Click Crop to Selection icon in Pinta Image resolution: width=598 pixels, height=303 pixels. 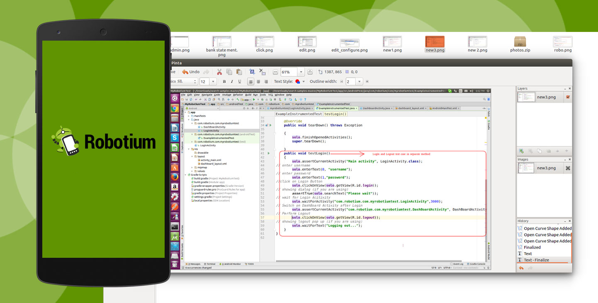click(252, 72)
